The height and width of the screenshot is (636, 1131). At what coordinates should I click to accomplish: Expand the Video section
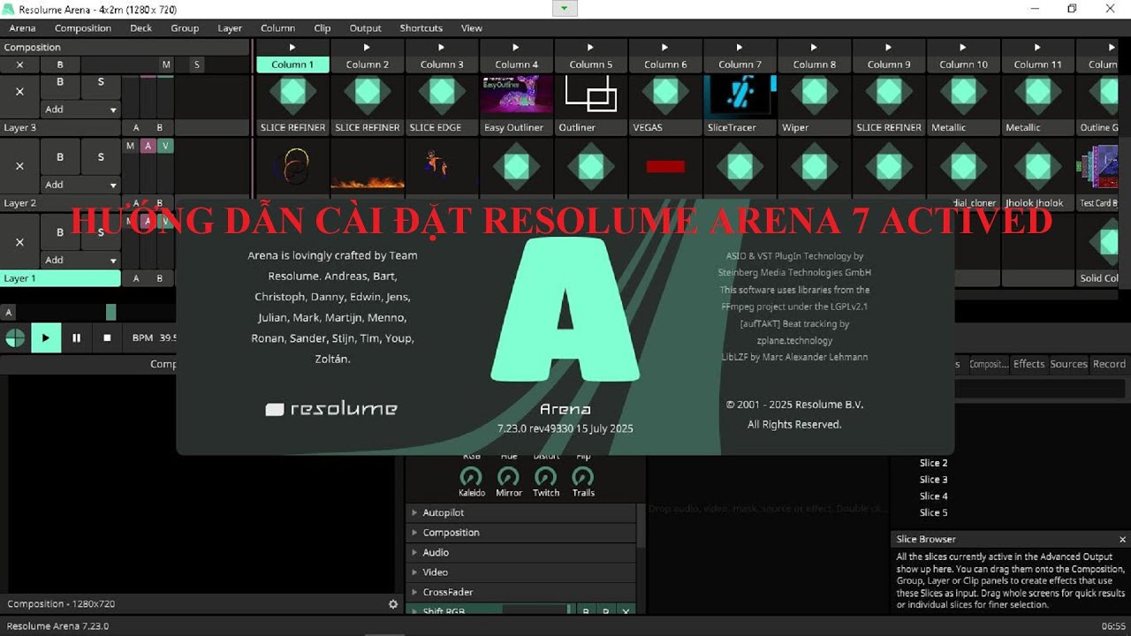point(521,572)
